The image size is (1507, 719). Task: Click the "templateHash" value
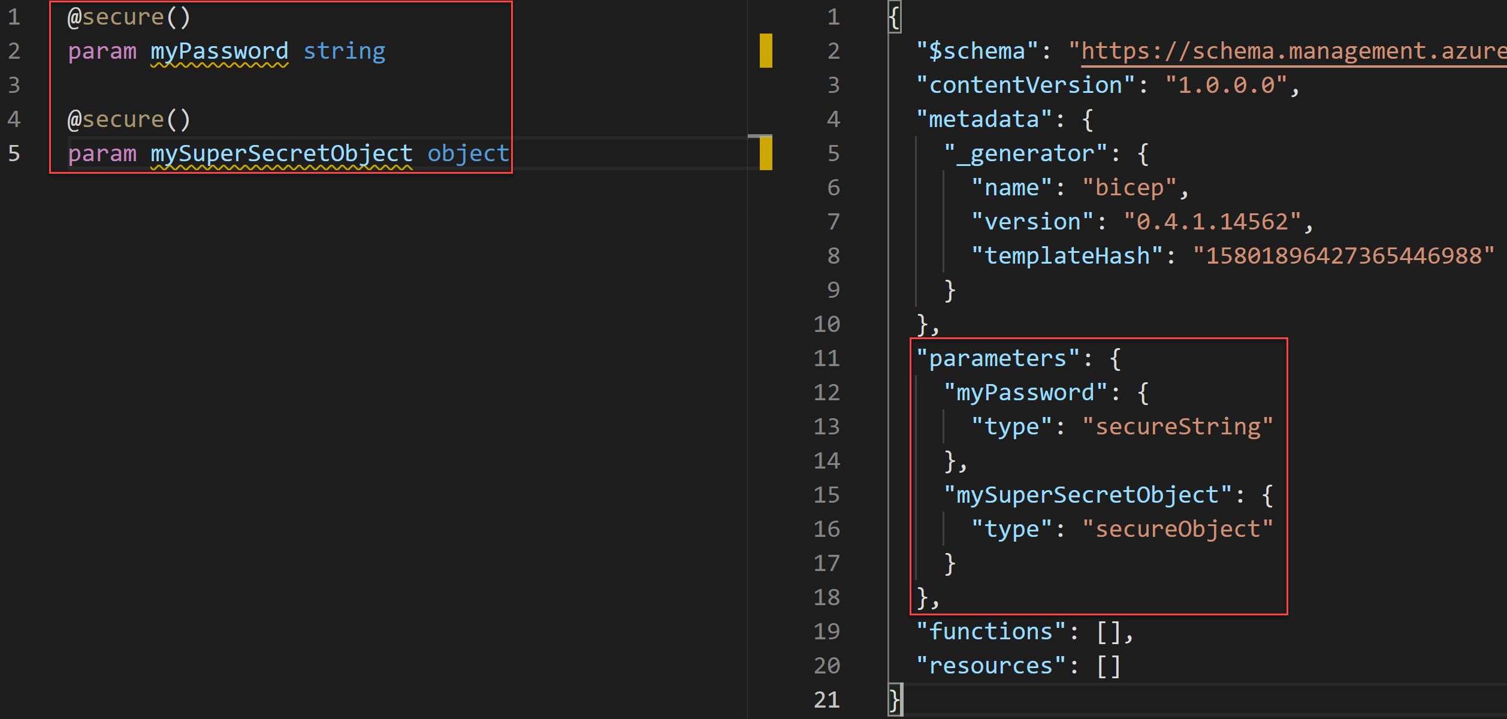pyautogui.click(x=1343, y=256)
